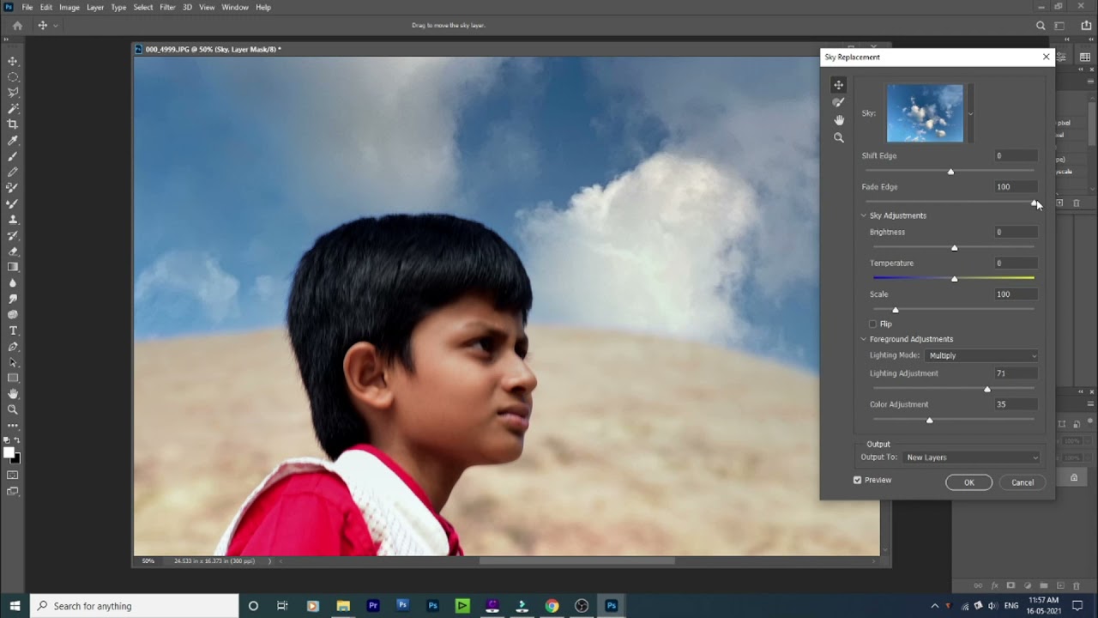
Task: Open the Sky preset picker arrow
Action: [x=970, y=113]
